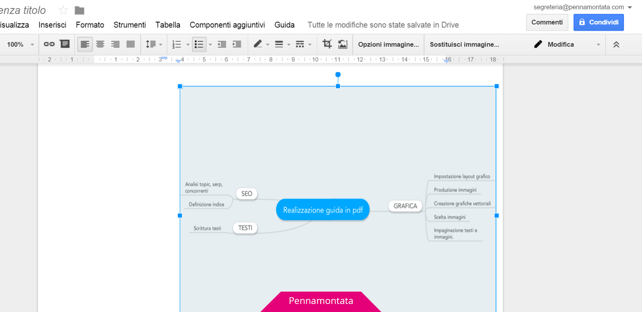Click the decrease indent icon
Viewport: 642px width, 312px height.
(x=222, y=44)
